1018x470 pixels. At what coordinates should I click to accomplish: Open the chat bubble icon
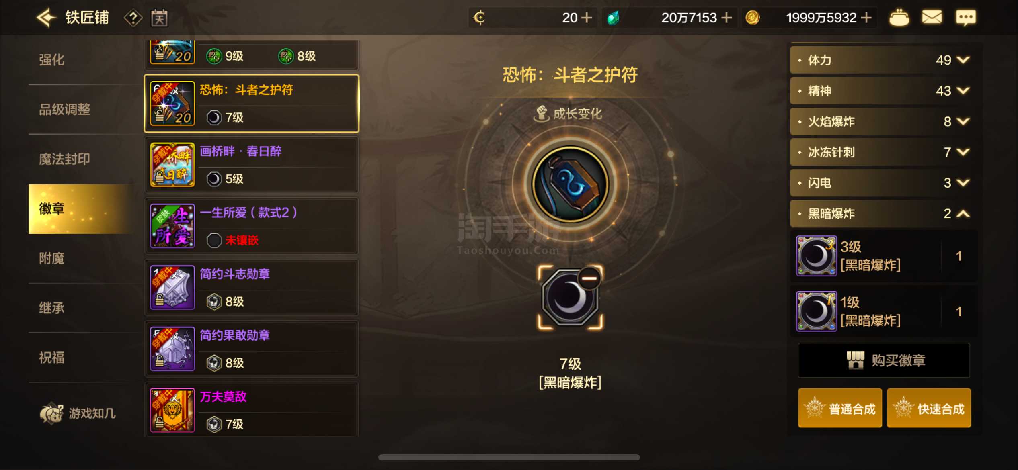coord(965,18)
